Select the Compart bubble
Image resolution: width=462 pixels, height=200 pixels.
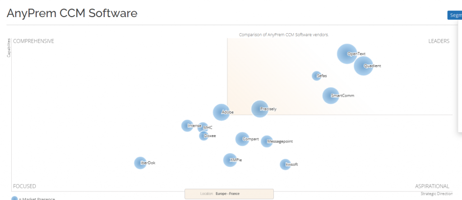coord(242,139)
